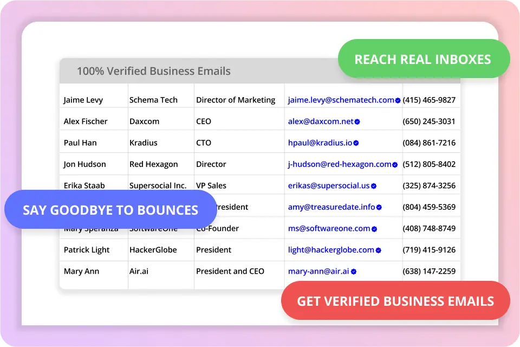Click the verified badge beside hpaul@kradius.io
The image size is (520, 347).
[x=356, y=143]
